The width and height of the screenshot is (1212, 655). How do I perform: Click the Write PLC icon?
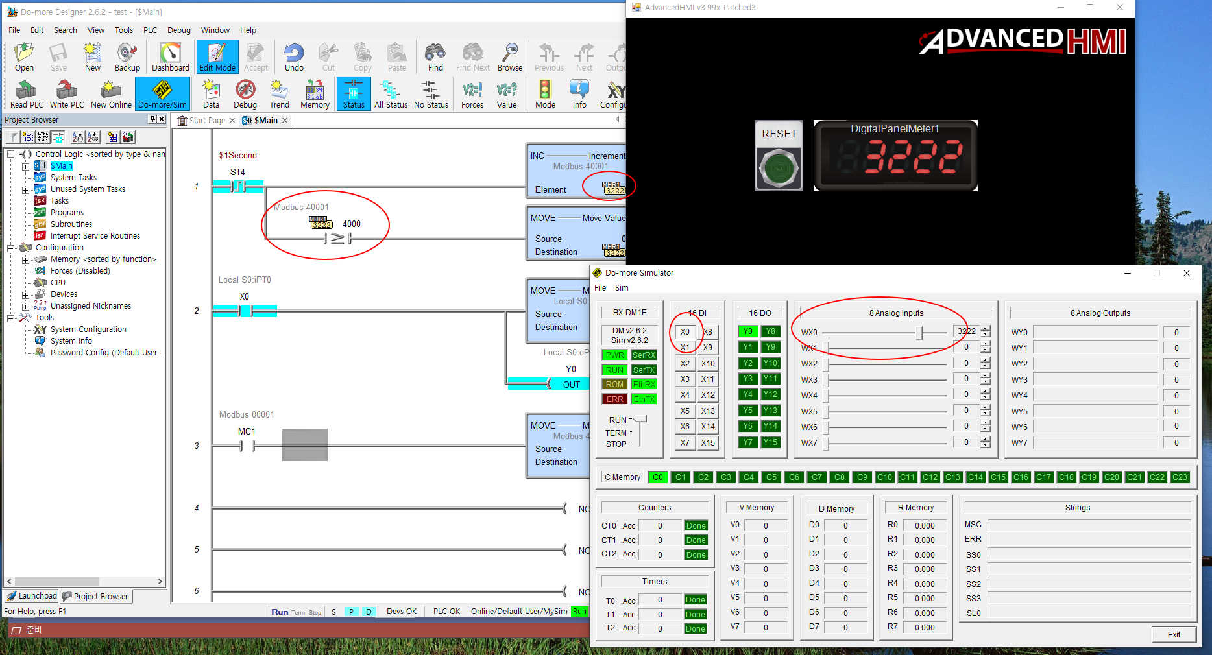67,94
